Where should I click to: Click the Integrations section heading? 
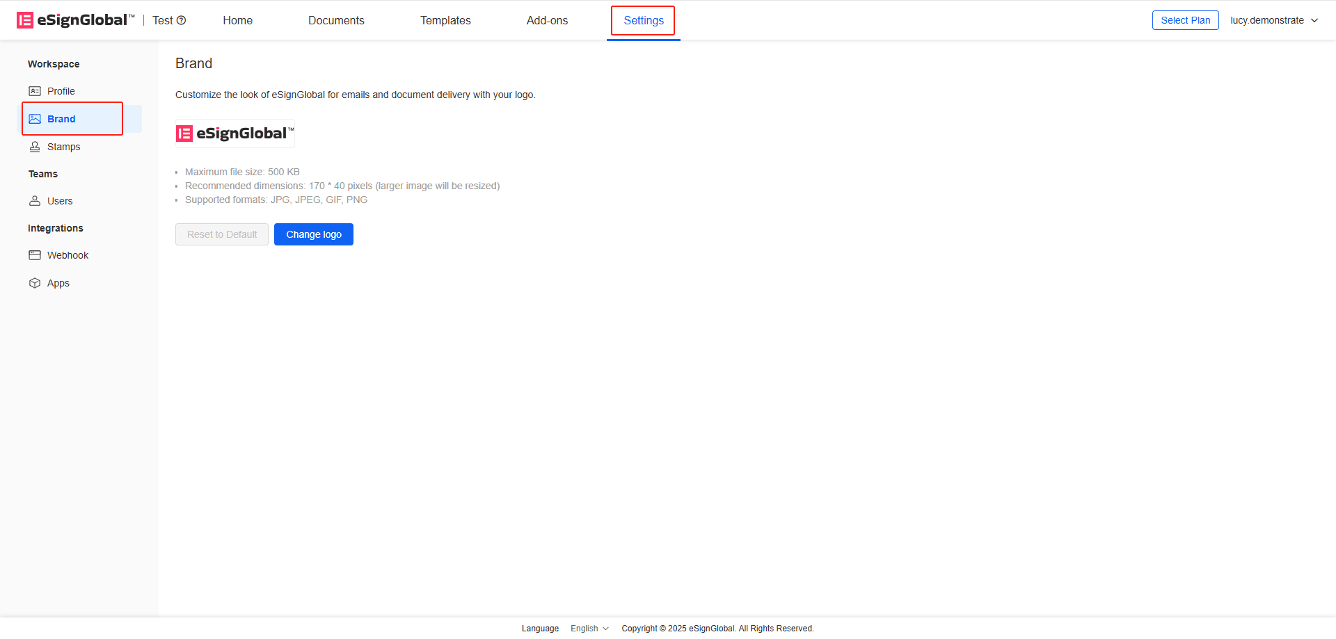pos(56,228)
